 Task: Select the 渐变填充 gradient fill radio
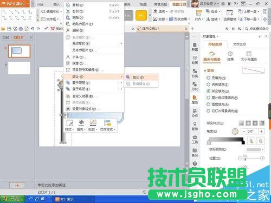coord(208,91)
